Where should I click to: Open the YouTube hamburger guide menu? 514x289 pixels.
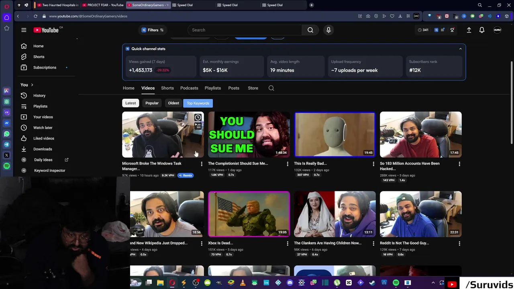[24, 30]
